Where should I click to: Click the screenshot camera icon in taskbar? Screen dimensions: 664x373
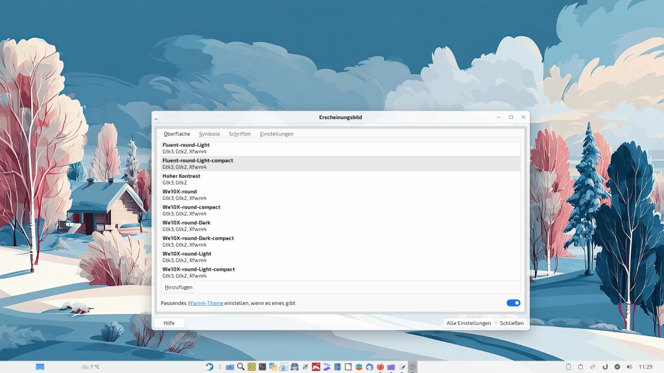283,367
